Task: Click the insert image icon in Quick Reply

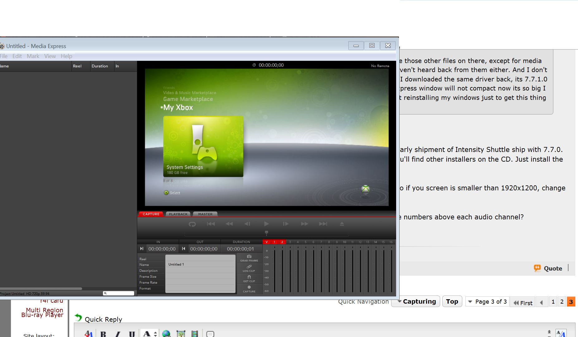Action: point(181,334)
